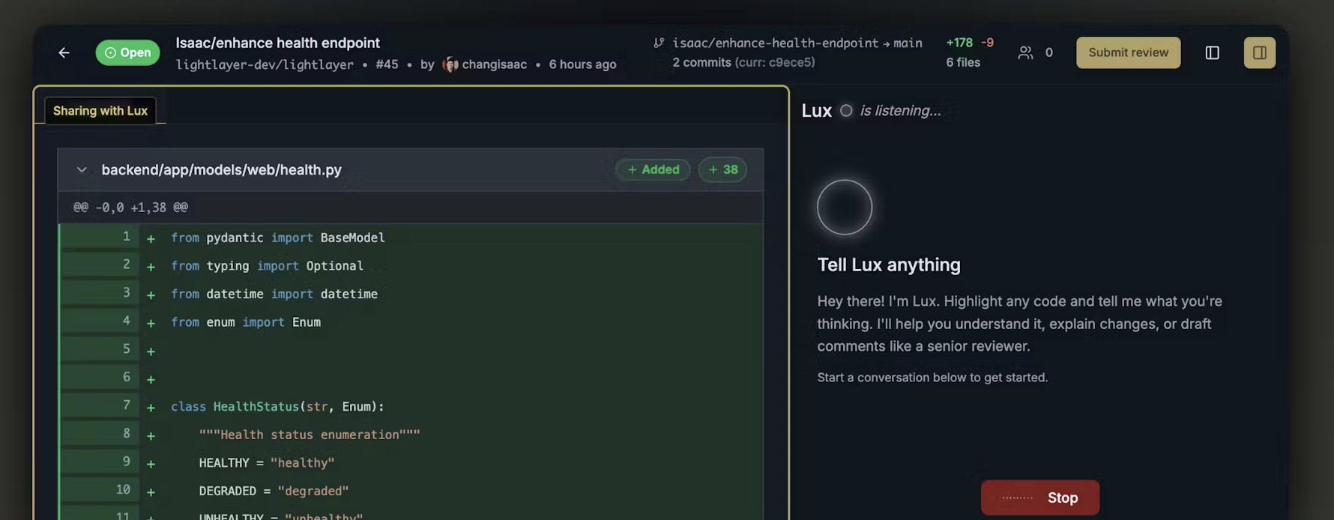Click the PR number #45
This screenshot has height=520, width=1334.
click(x=387, y=64)
